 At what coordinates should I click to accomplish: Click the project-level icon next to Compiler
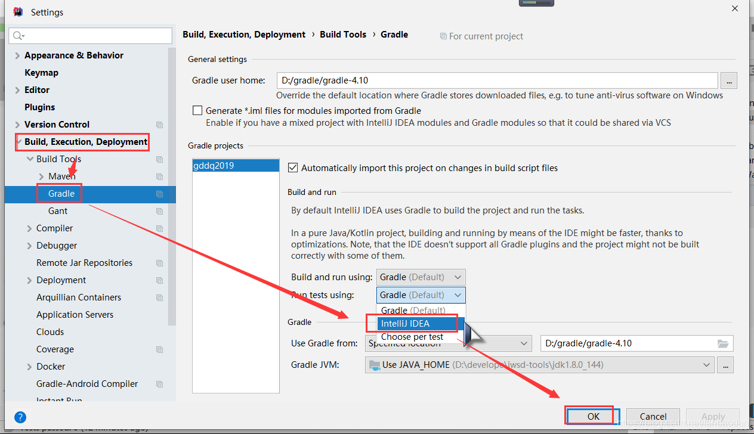coord(159,228)
